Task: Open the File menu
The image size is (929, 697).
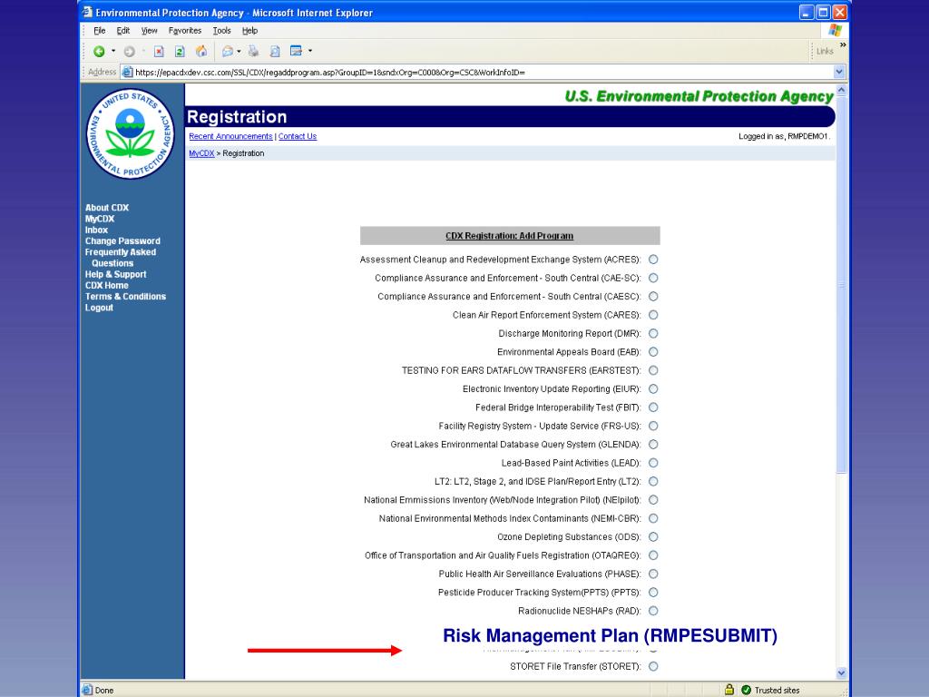Action: click(100, 31)
